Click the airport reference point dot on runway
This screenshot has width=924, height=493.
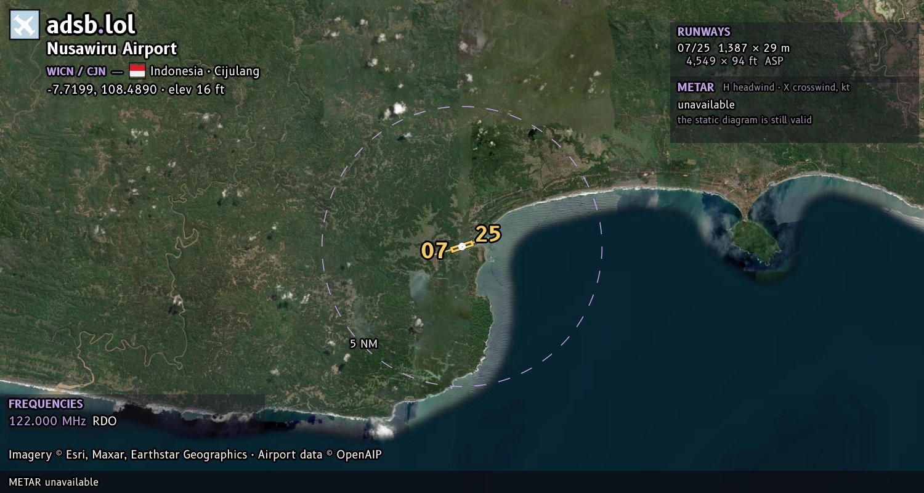[x=462, y=246]
